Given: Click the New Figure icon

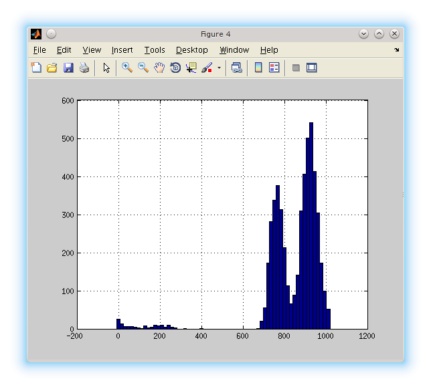Looking at the screenshot, I should 37,68.
